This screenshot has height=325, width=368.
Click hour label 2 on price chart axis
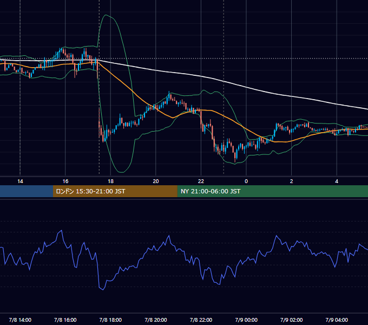tap(292, 181)
